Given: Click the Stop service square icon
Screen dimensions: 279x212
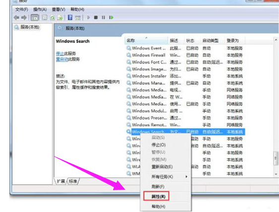Looking at the screenshot, I should (96, 17).
